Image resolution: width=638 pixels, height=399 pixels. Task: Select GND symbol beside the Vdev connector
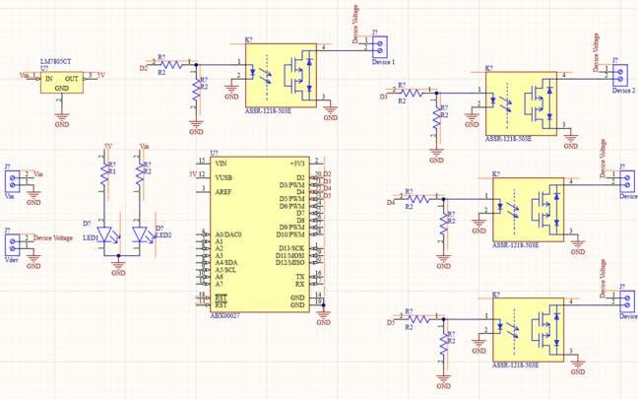[33, 261]
